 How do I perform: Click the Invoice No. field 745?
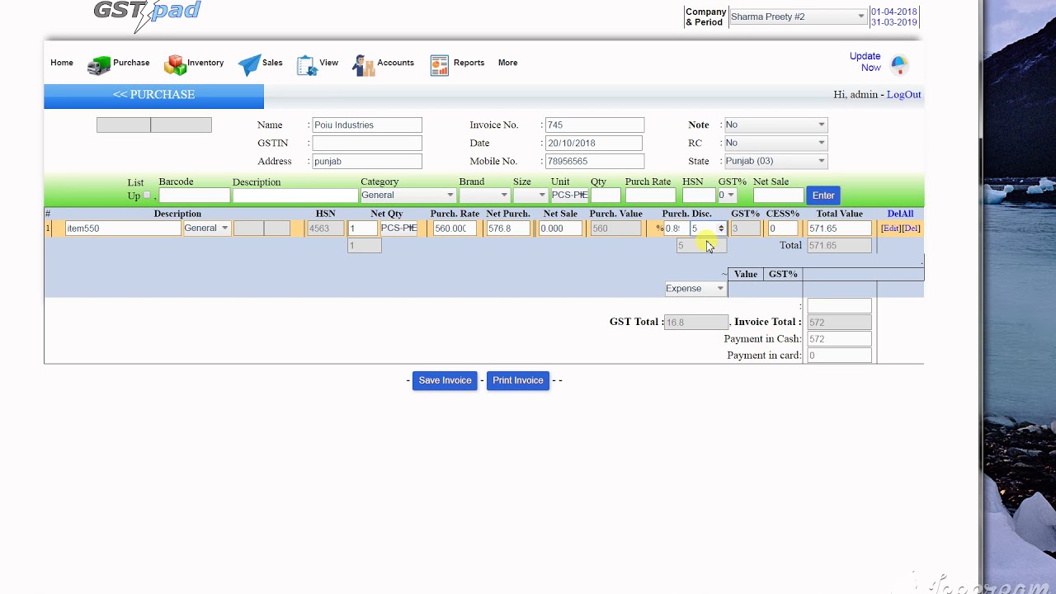click(594, 125)
